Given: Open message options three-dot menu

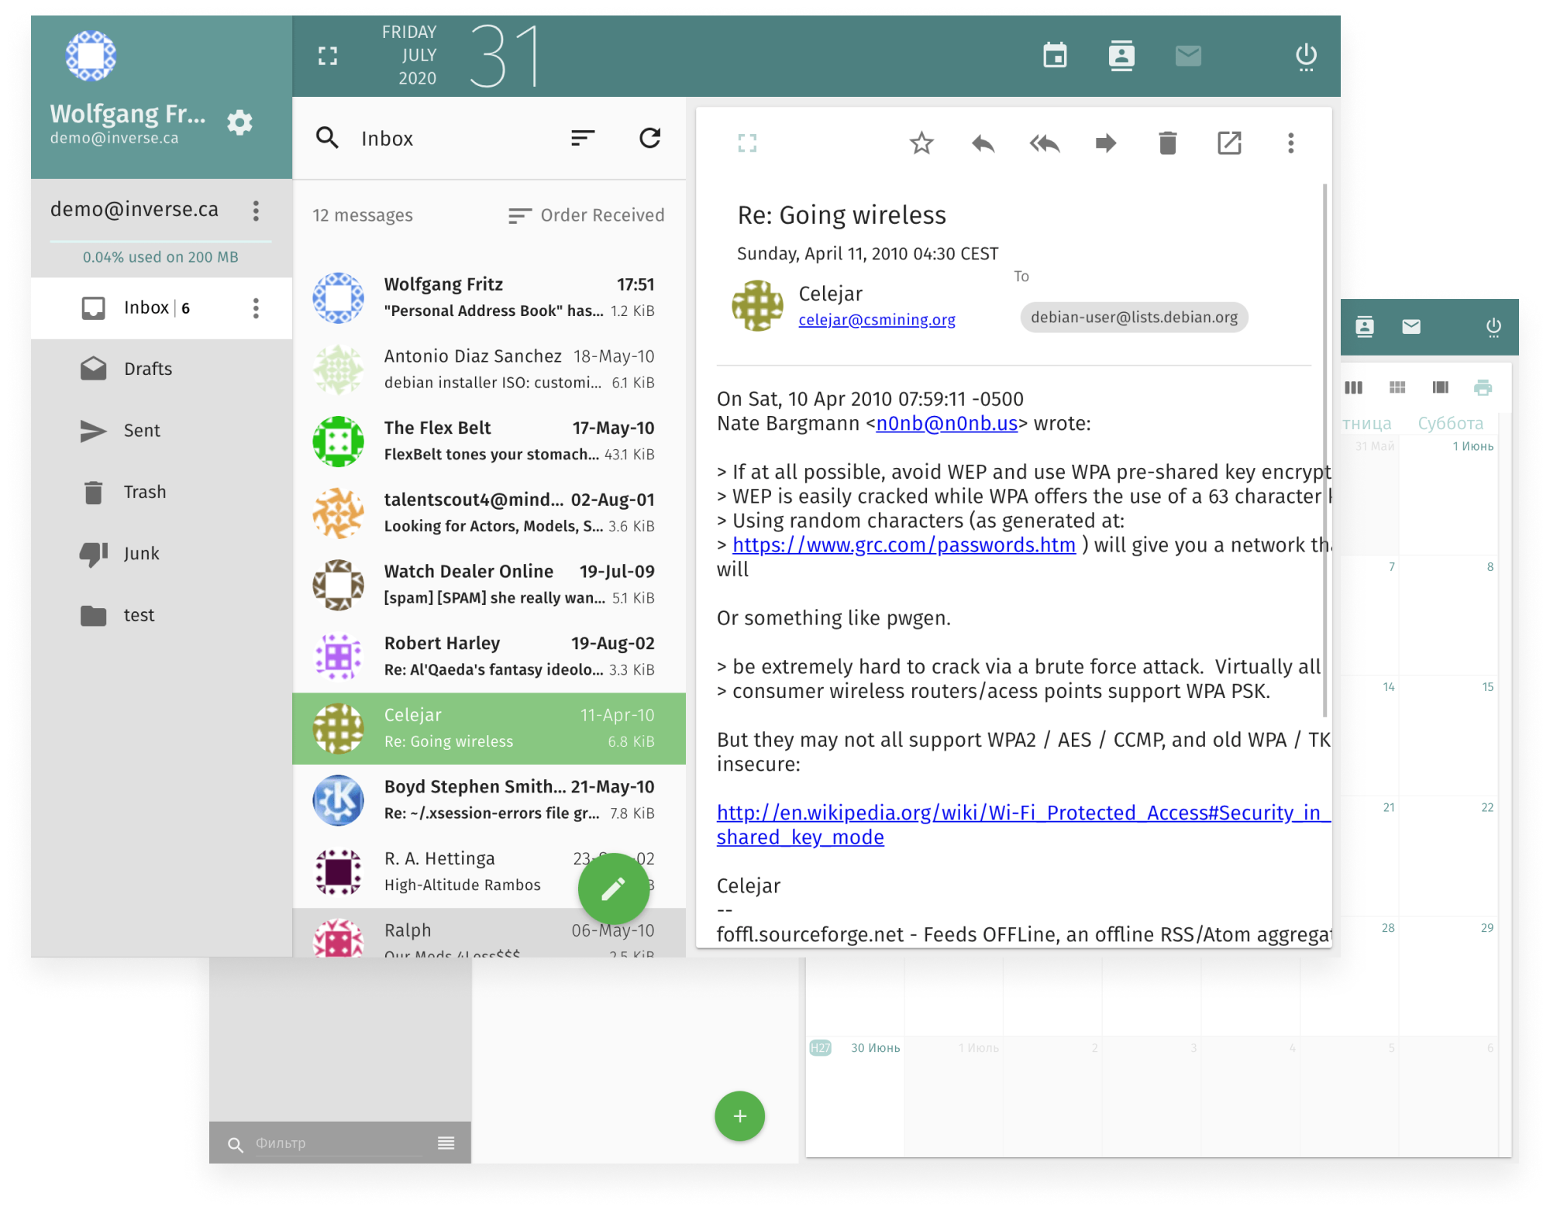Looking at the screenshot, I should (1290, 143).
